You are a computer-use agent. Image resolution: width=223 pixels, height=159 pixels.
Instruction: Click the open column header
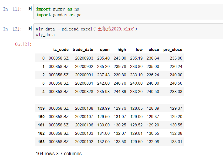coord(105,50)
